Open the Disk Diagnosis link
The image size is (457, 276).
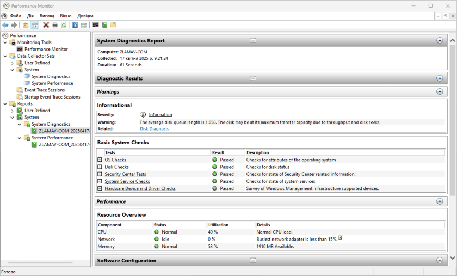point(154,129)
